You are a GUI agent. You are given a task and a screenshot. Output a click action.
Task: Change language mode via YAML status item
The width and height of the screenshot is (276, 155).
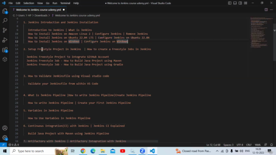point(258,145)
